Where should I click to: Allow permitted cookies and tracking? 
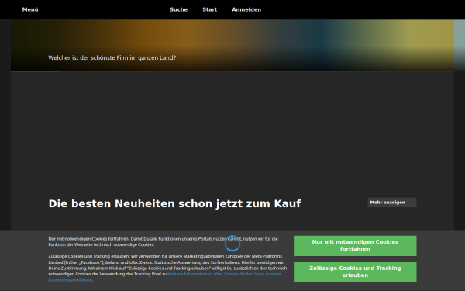coord(355,272)
